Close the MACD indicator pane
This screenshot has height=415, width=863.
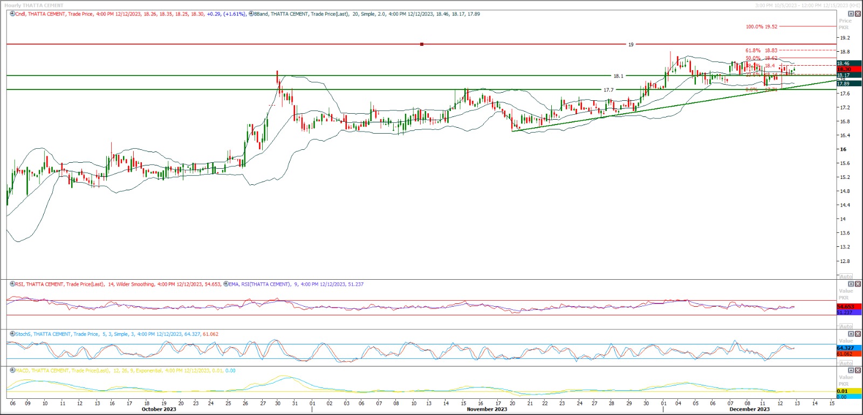(x=858, y=371)
